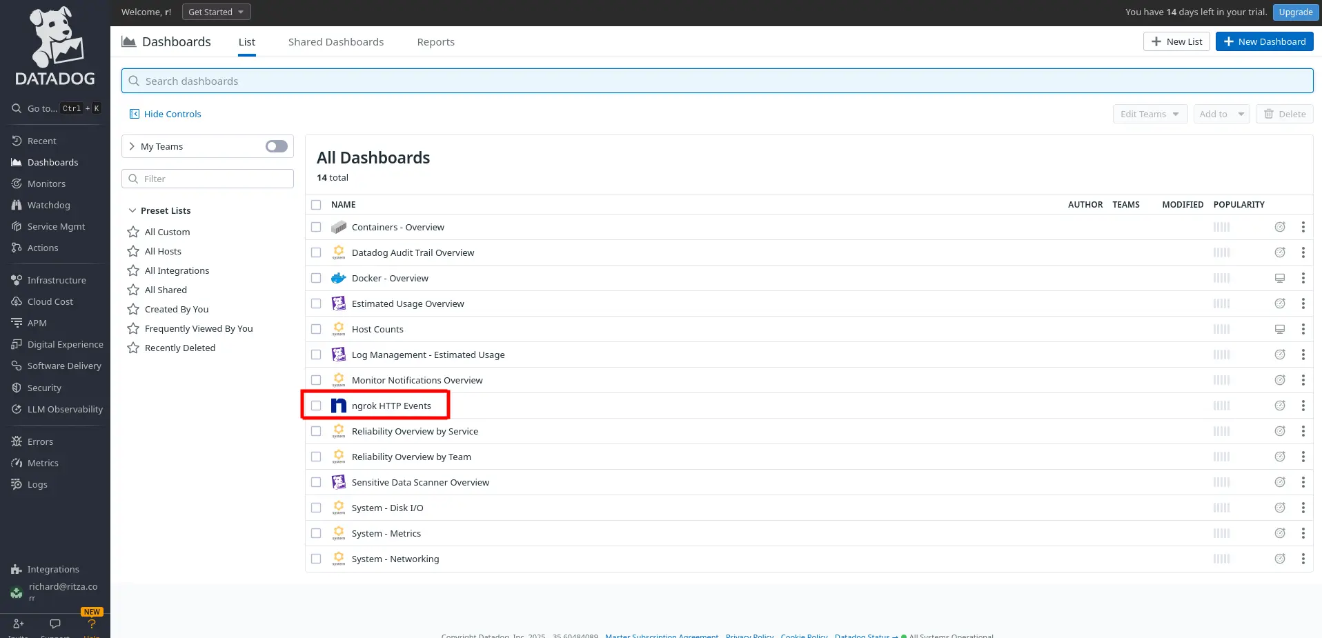Select Created By You preset list
Screen dimensions: 1322x638
(177, 309)
